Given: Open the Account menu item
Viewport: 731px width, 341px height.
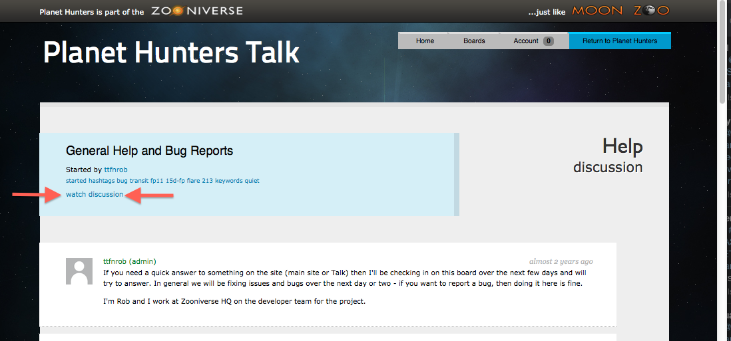Looking at the screenshot, I should tap(525, 41).
